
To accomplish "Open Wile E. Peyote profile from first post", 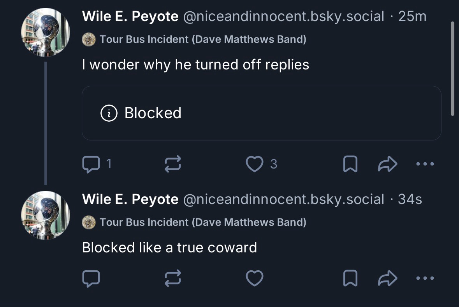I will tap(130, 16).
